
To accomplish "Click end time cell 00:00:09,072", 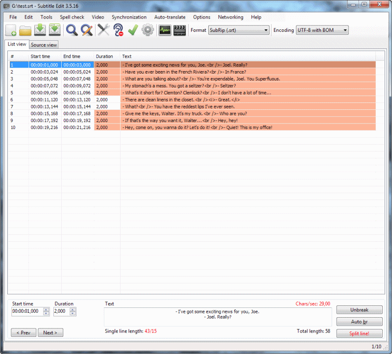I will tap(77, 86).
